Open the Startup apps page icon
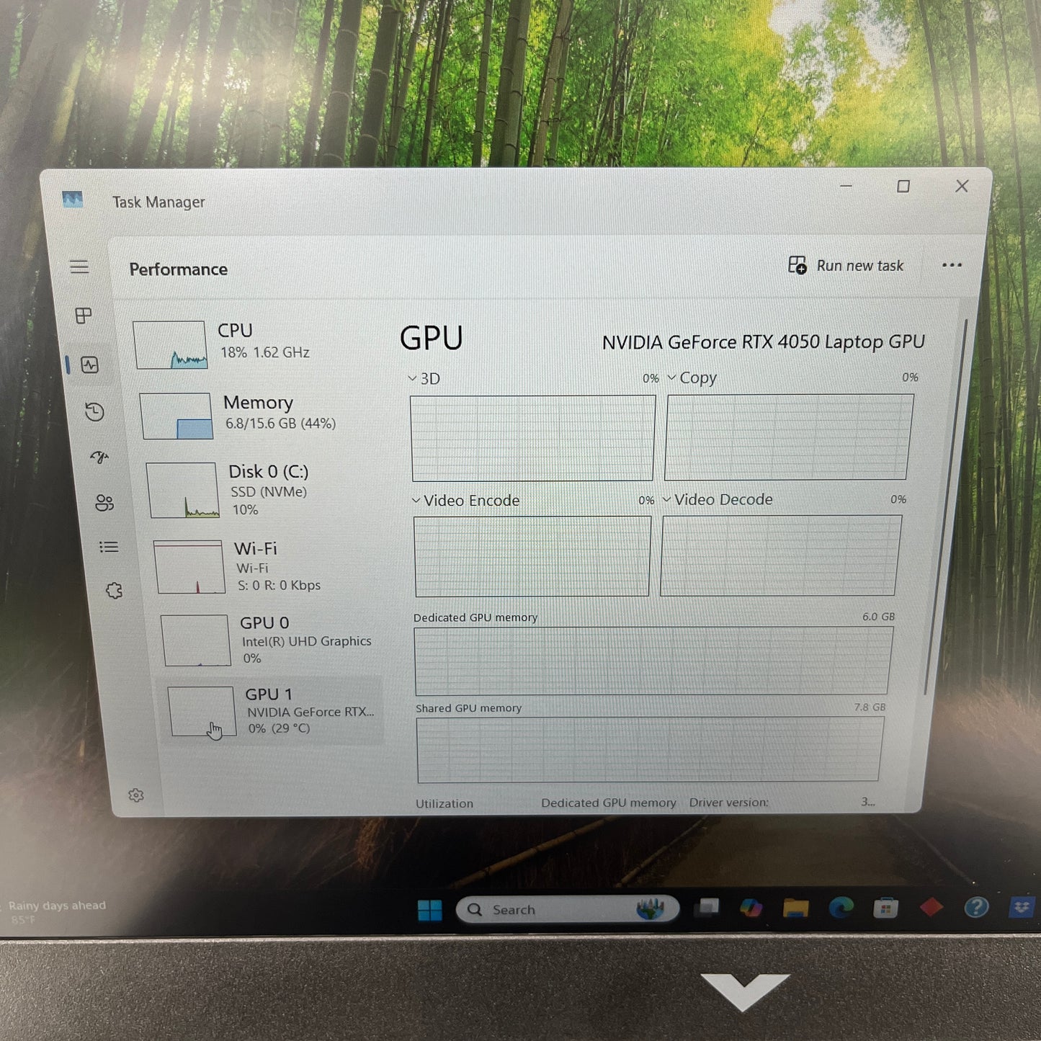Image resolution: width=1041 pixels, height=1041 pixels. [99, 457]
